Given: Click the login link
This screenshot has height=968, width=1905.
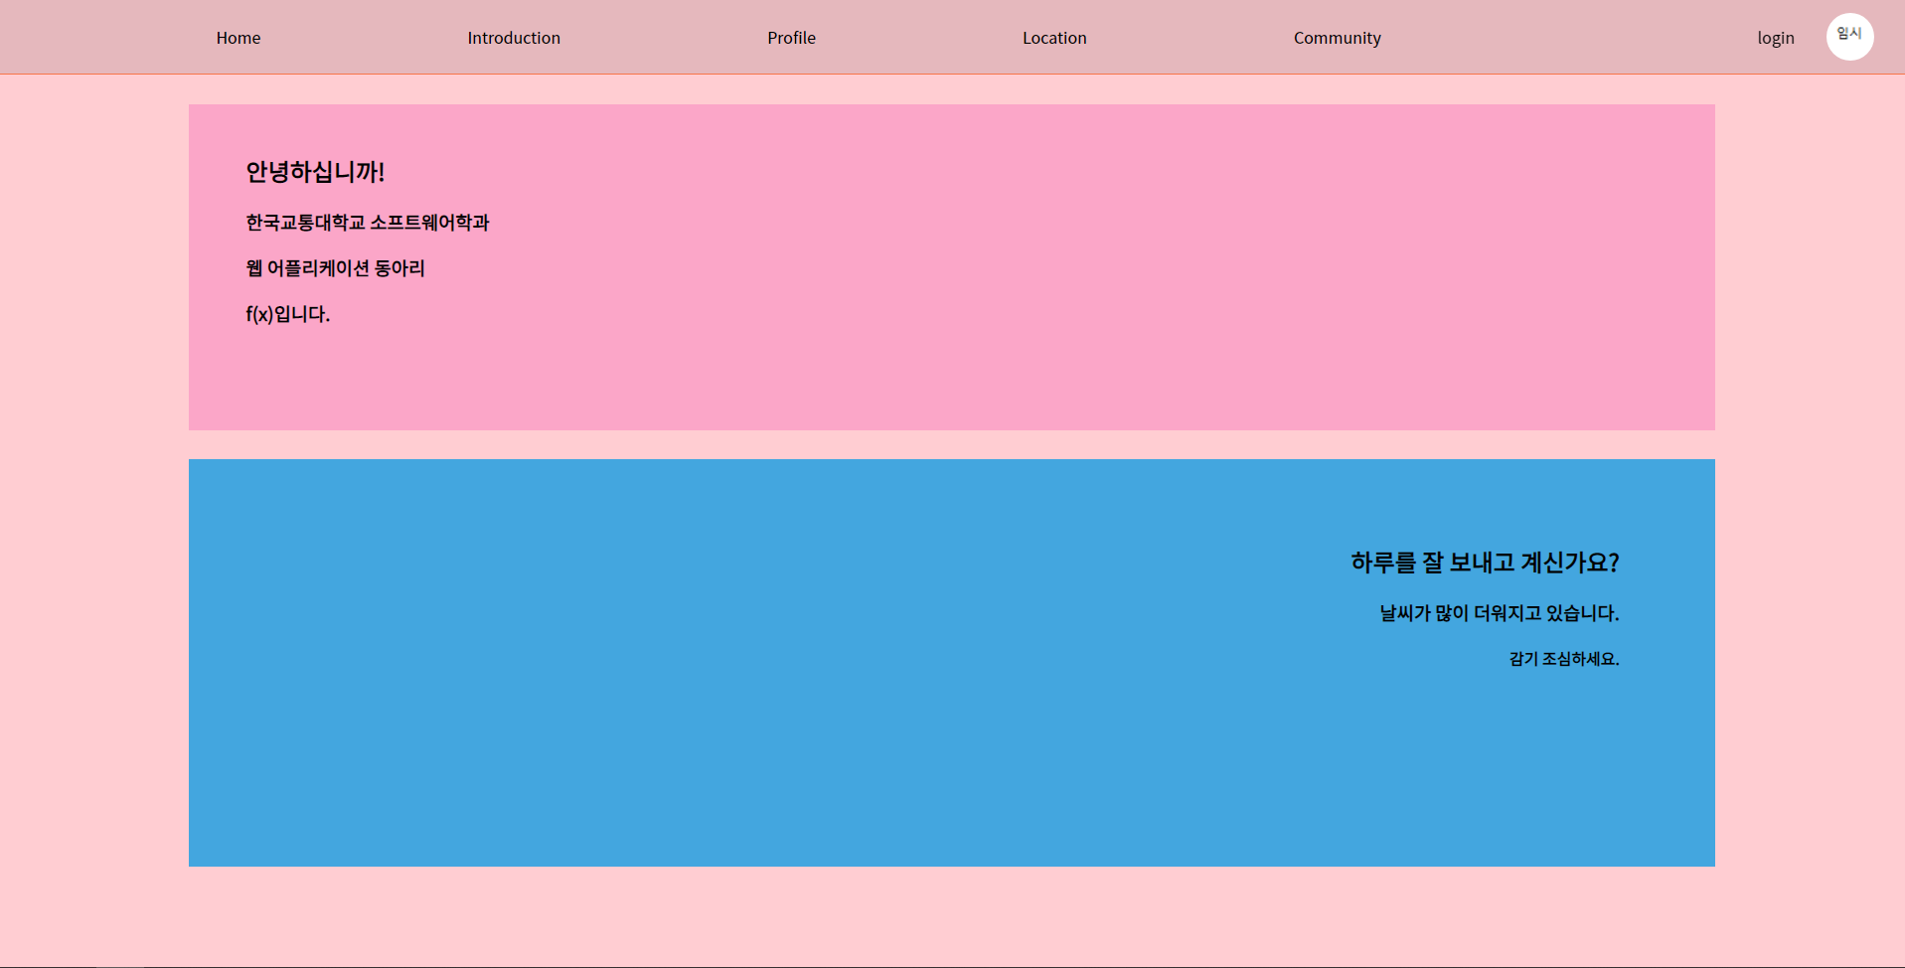Looking at the screenshot, I should (1775, 38).
